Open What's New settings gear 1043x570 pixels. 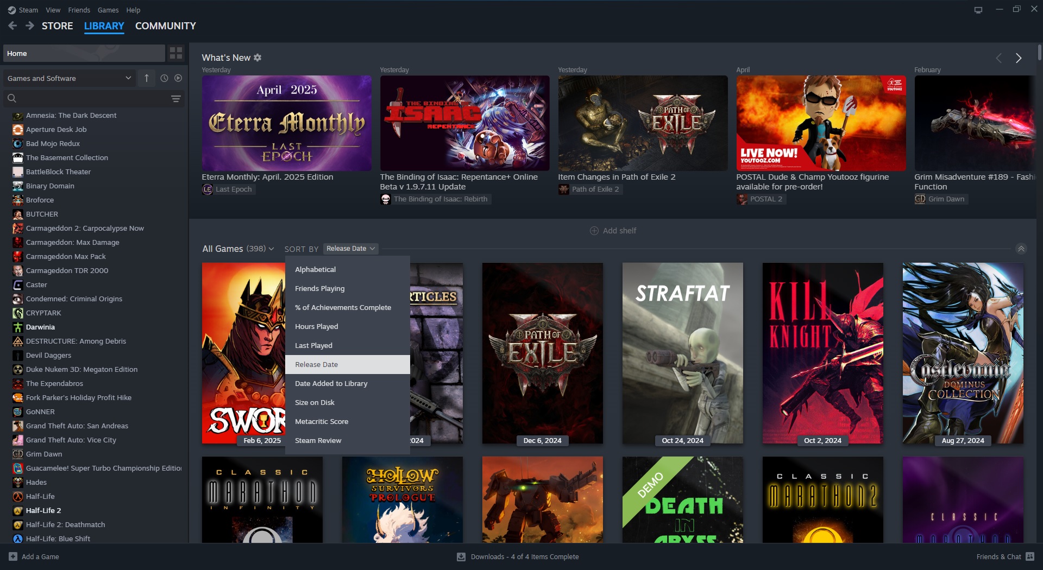(x=257, y=58)
